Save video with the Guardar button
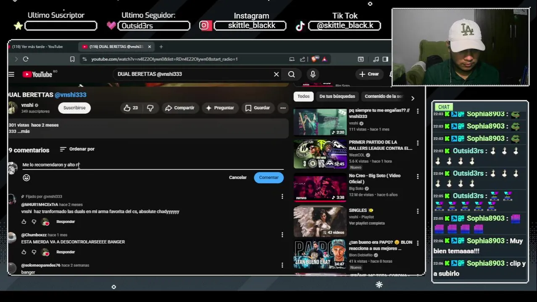537x302 pixels. 257,108
